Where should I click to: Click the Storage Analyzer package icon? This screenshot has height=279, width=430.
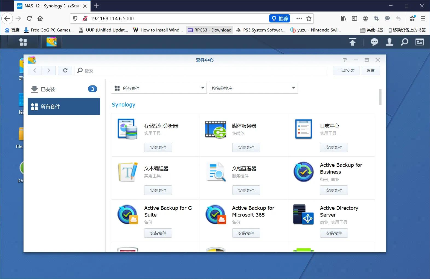tap(127, 129)
